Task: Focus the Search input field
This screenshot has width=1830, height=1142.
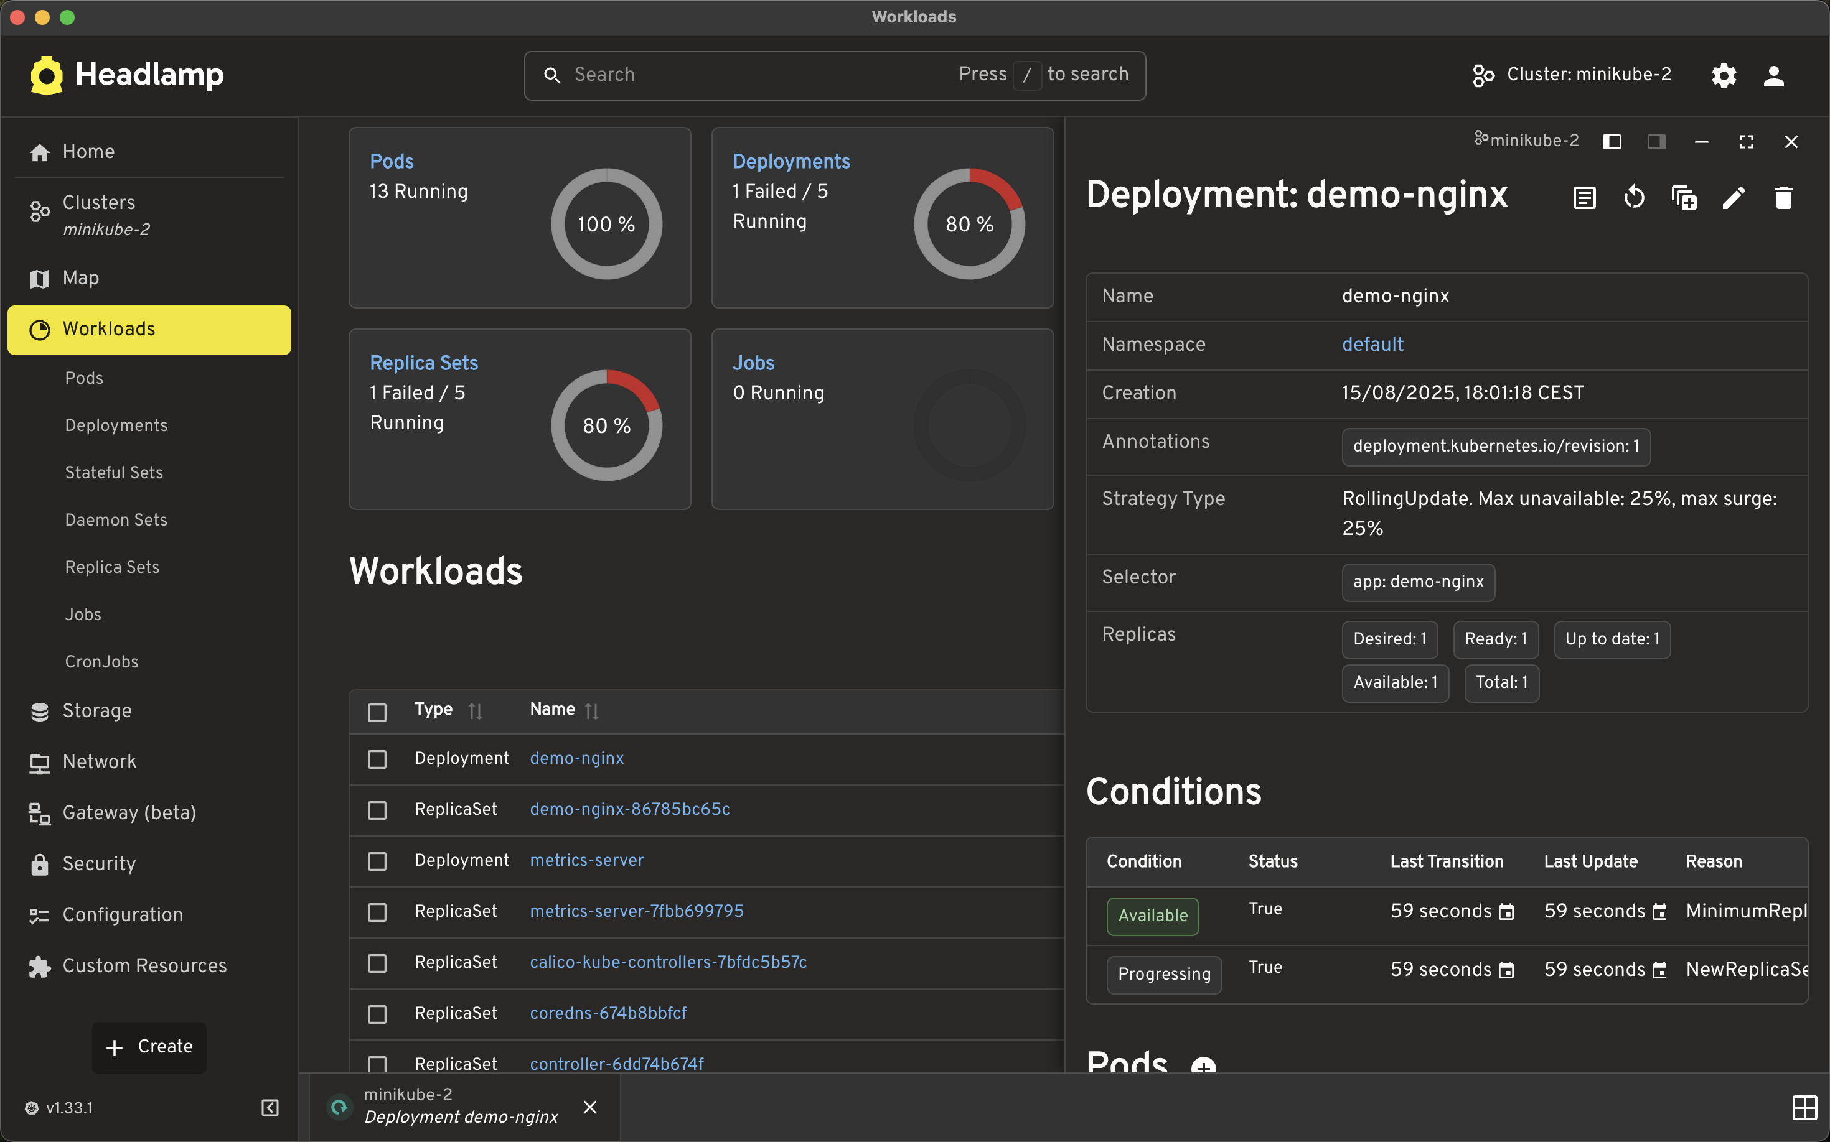Action: pos(756,75)
